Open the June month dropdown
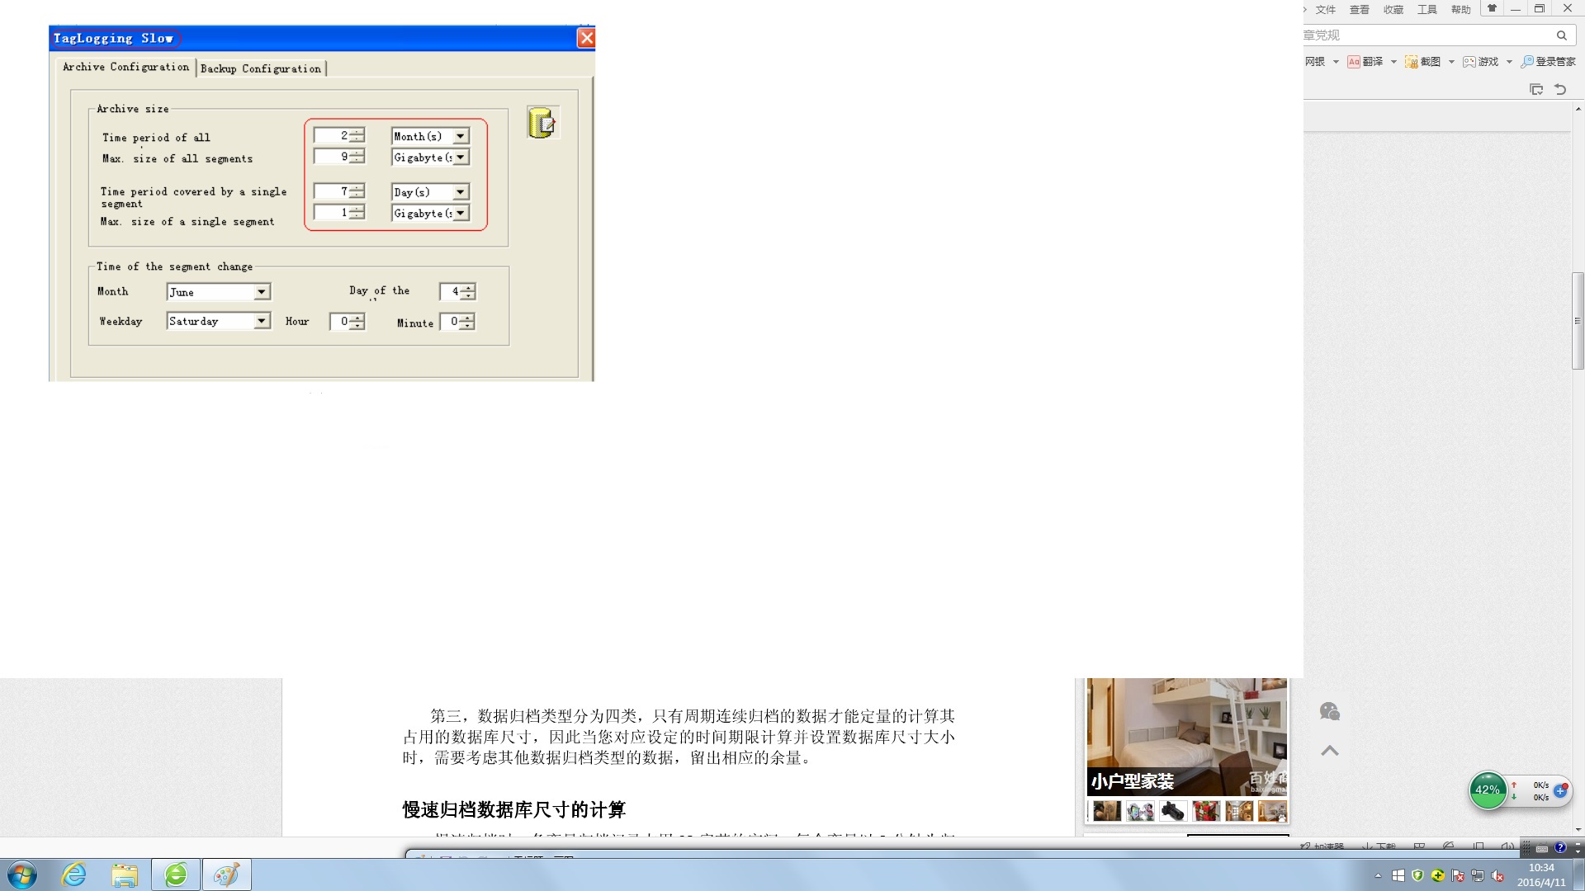 point(262,292)
